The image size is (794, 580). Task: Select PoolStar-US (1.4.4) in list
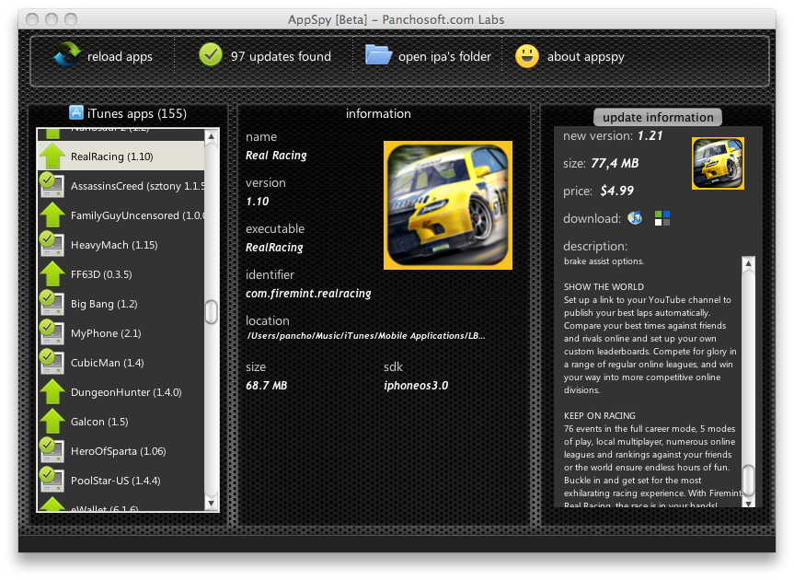(121, 480)
